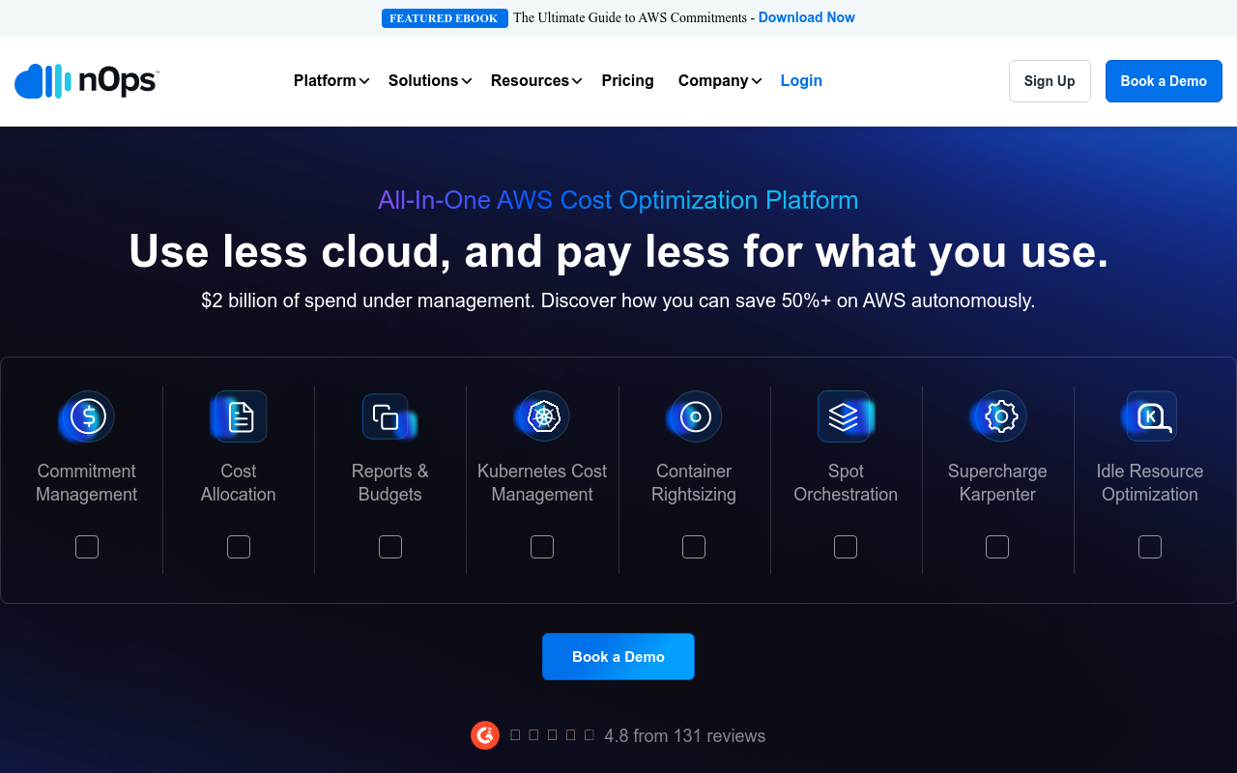Viewport: 1237px width, 773px height.
Task: Open the Solutions nav item
Action: coord(423,81)
